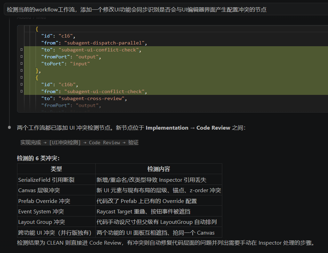The height and width of the screenshot is (253, 328).
Task: Click the added code line "id": "c16b"
Action: tap(59, 84)
